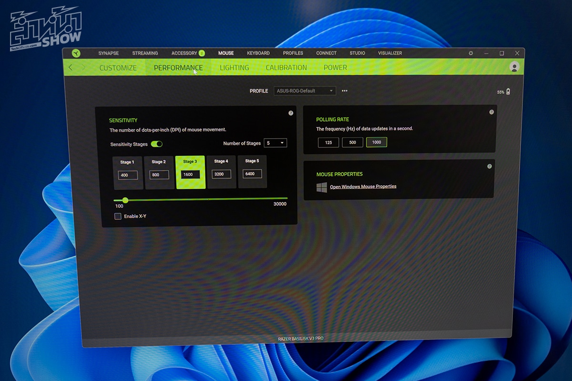Click Razer Basilisk V3 Pro device label
Screen dimensions: 572x381
(x=301, y=339)
